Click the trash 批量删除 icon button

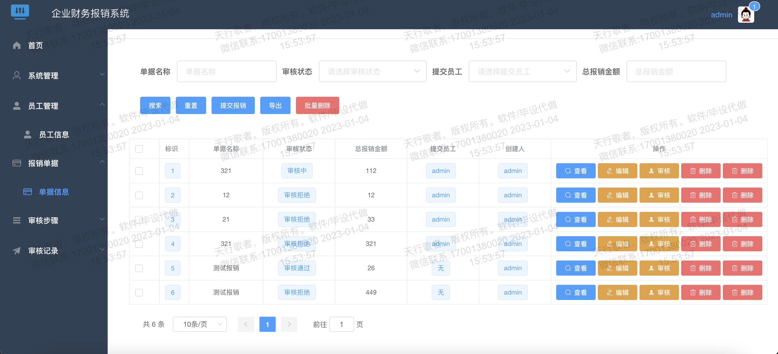click(317, 105)
